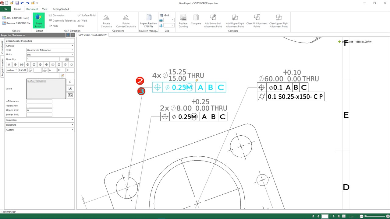Click the Compare tool
Viewport: 390px width, 219px height.
[196, 19]
